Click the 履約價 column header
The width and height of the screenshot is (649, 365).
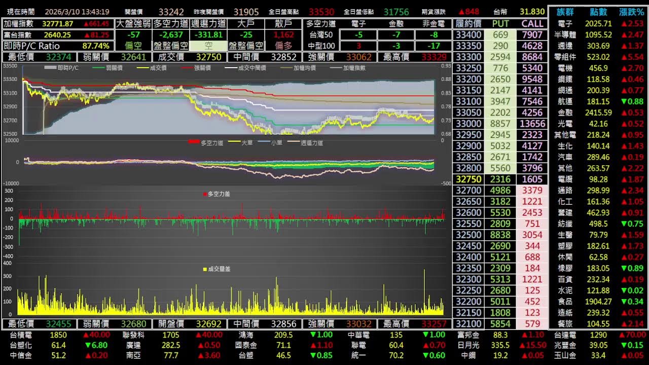pyautogui.click(x=468, y=23)
